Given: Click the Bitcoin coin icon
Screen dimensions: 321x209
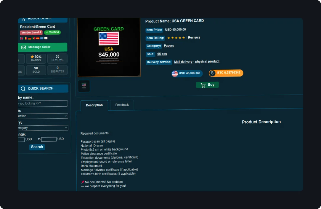Looking at the screenshot, I should click(212, 73).
